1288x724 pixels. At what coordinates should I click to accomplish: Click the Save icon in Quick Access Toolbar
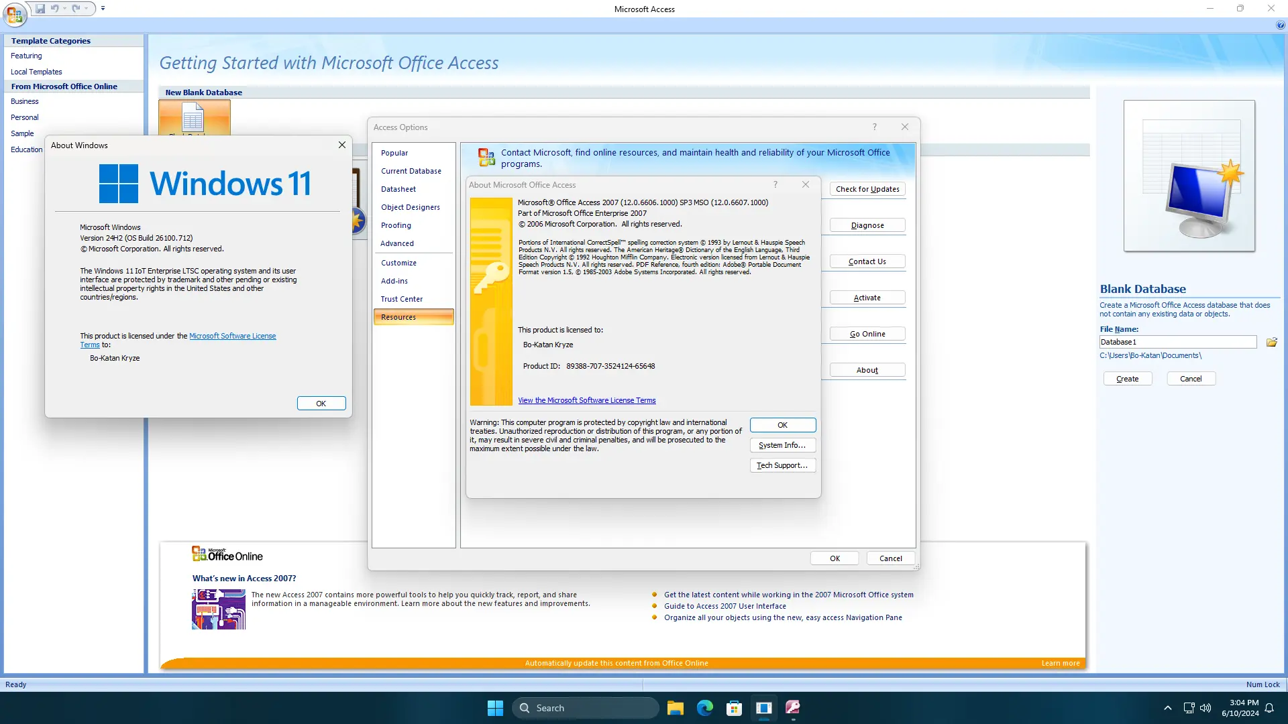click(x=40, y=9)
